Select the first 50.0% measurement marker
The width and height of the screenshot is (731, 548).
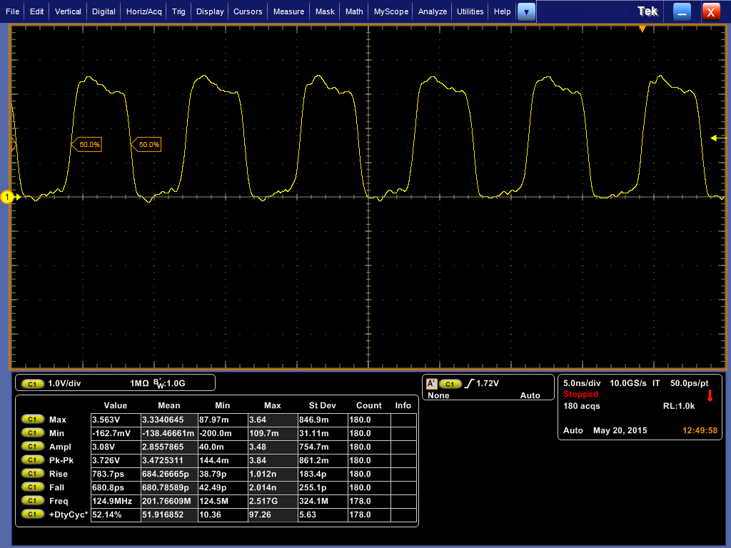pyautogui.click(x=89, y=145)
